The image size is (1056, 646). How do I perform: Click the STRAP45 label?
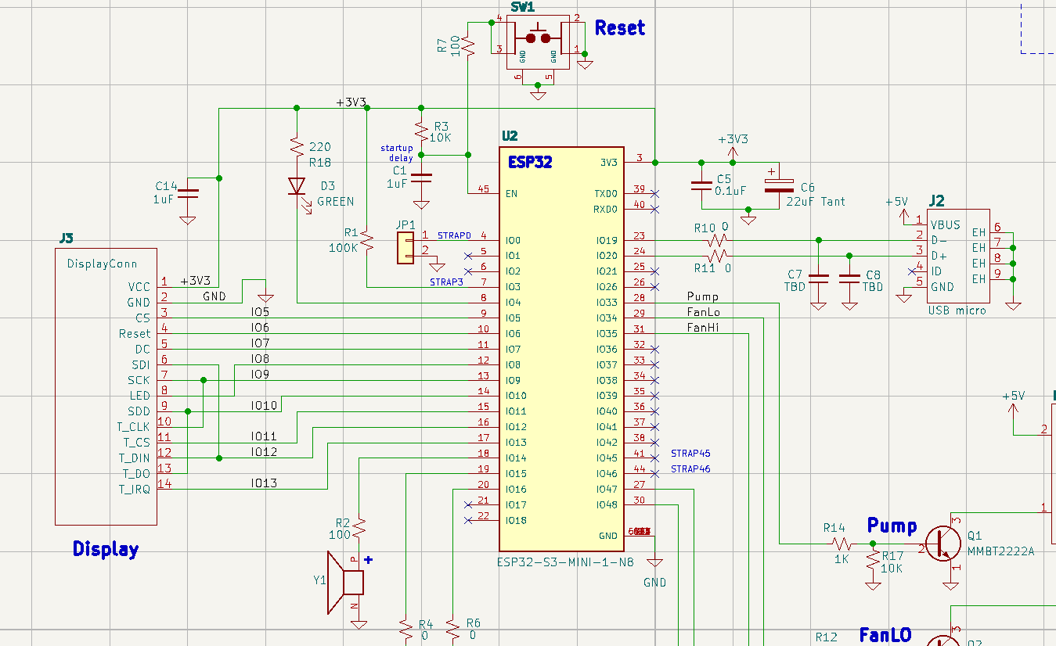coord(690,454)
